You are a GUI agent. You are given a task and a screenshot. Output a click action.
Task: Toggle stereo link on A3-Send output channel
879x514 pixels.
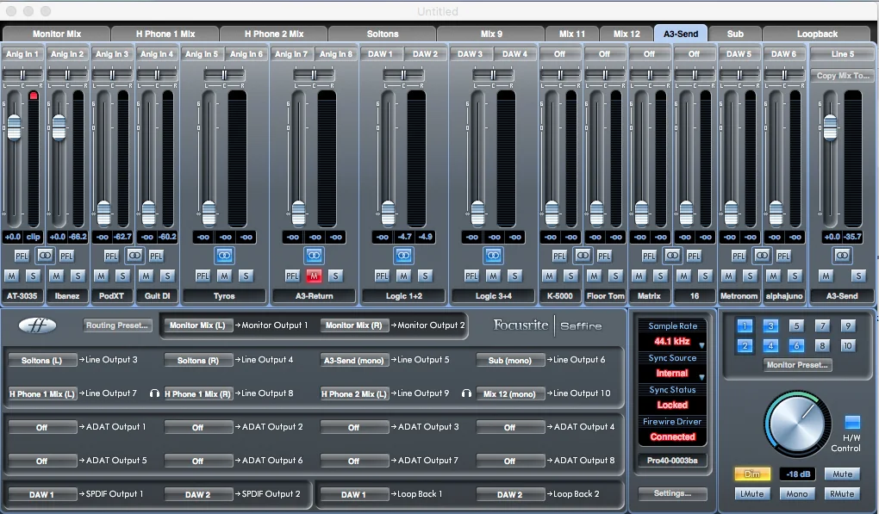(842, 256)
